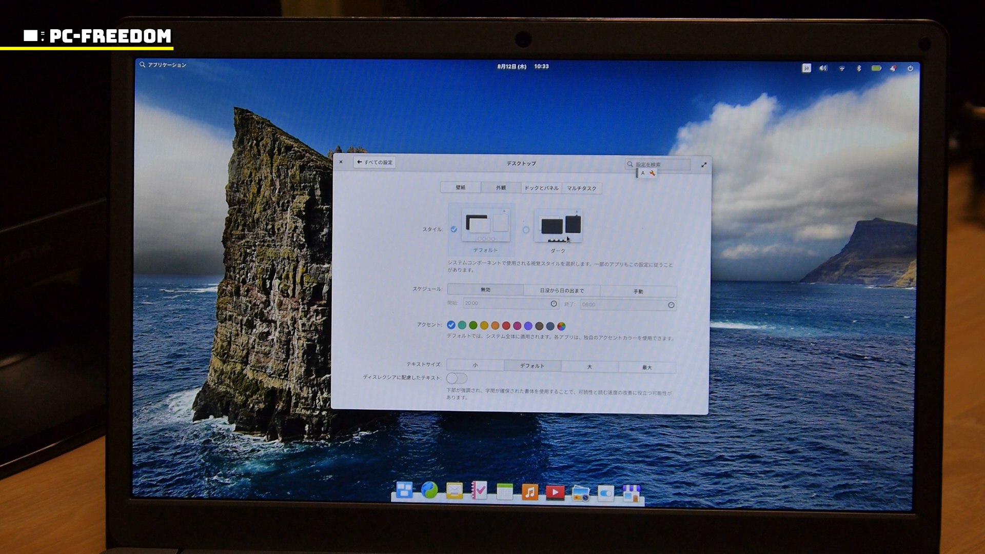Open Multitasking View from the dock

[404, 491]
